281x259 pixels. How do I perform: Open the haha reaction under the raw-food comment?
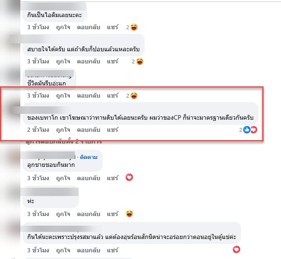pos(140,61)
